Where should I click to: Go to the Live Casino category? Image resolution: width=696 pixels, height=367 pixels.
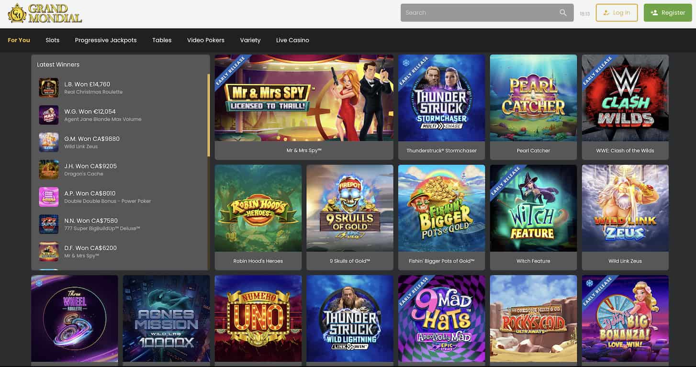[292, 40]
